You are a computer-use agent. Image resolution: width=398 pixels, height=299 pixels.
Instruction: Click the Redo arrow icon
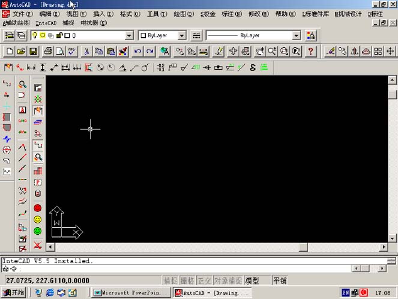pos(149,52)
